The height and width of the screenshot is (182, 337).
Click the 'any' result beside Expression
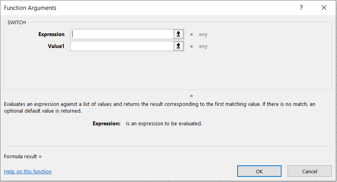(x=203, y=34)
